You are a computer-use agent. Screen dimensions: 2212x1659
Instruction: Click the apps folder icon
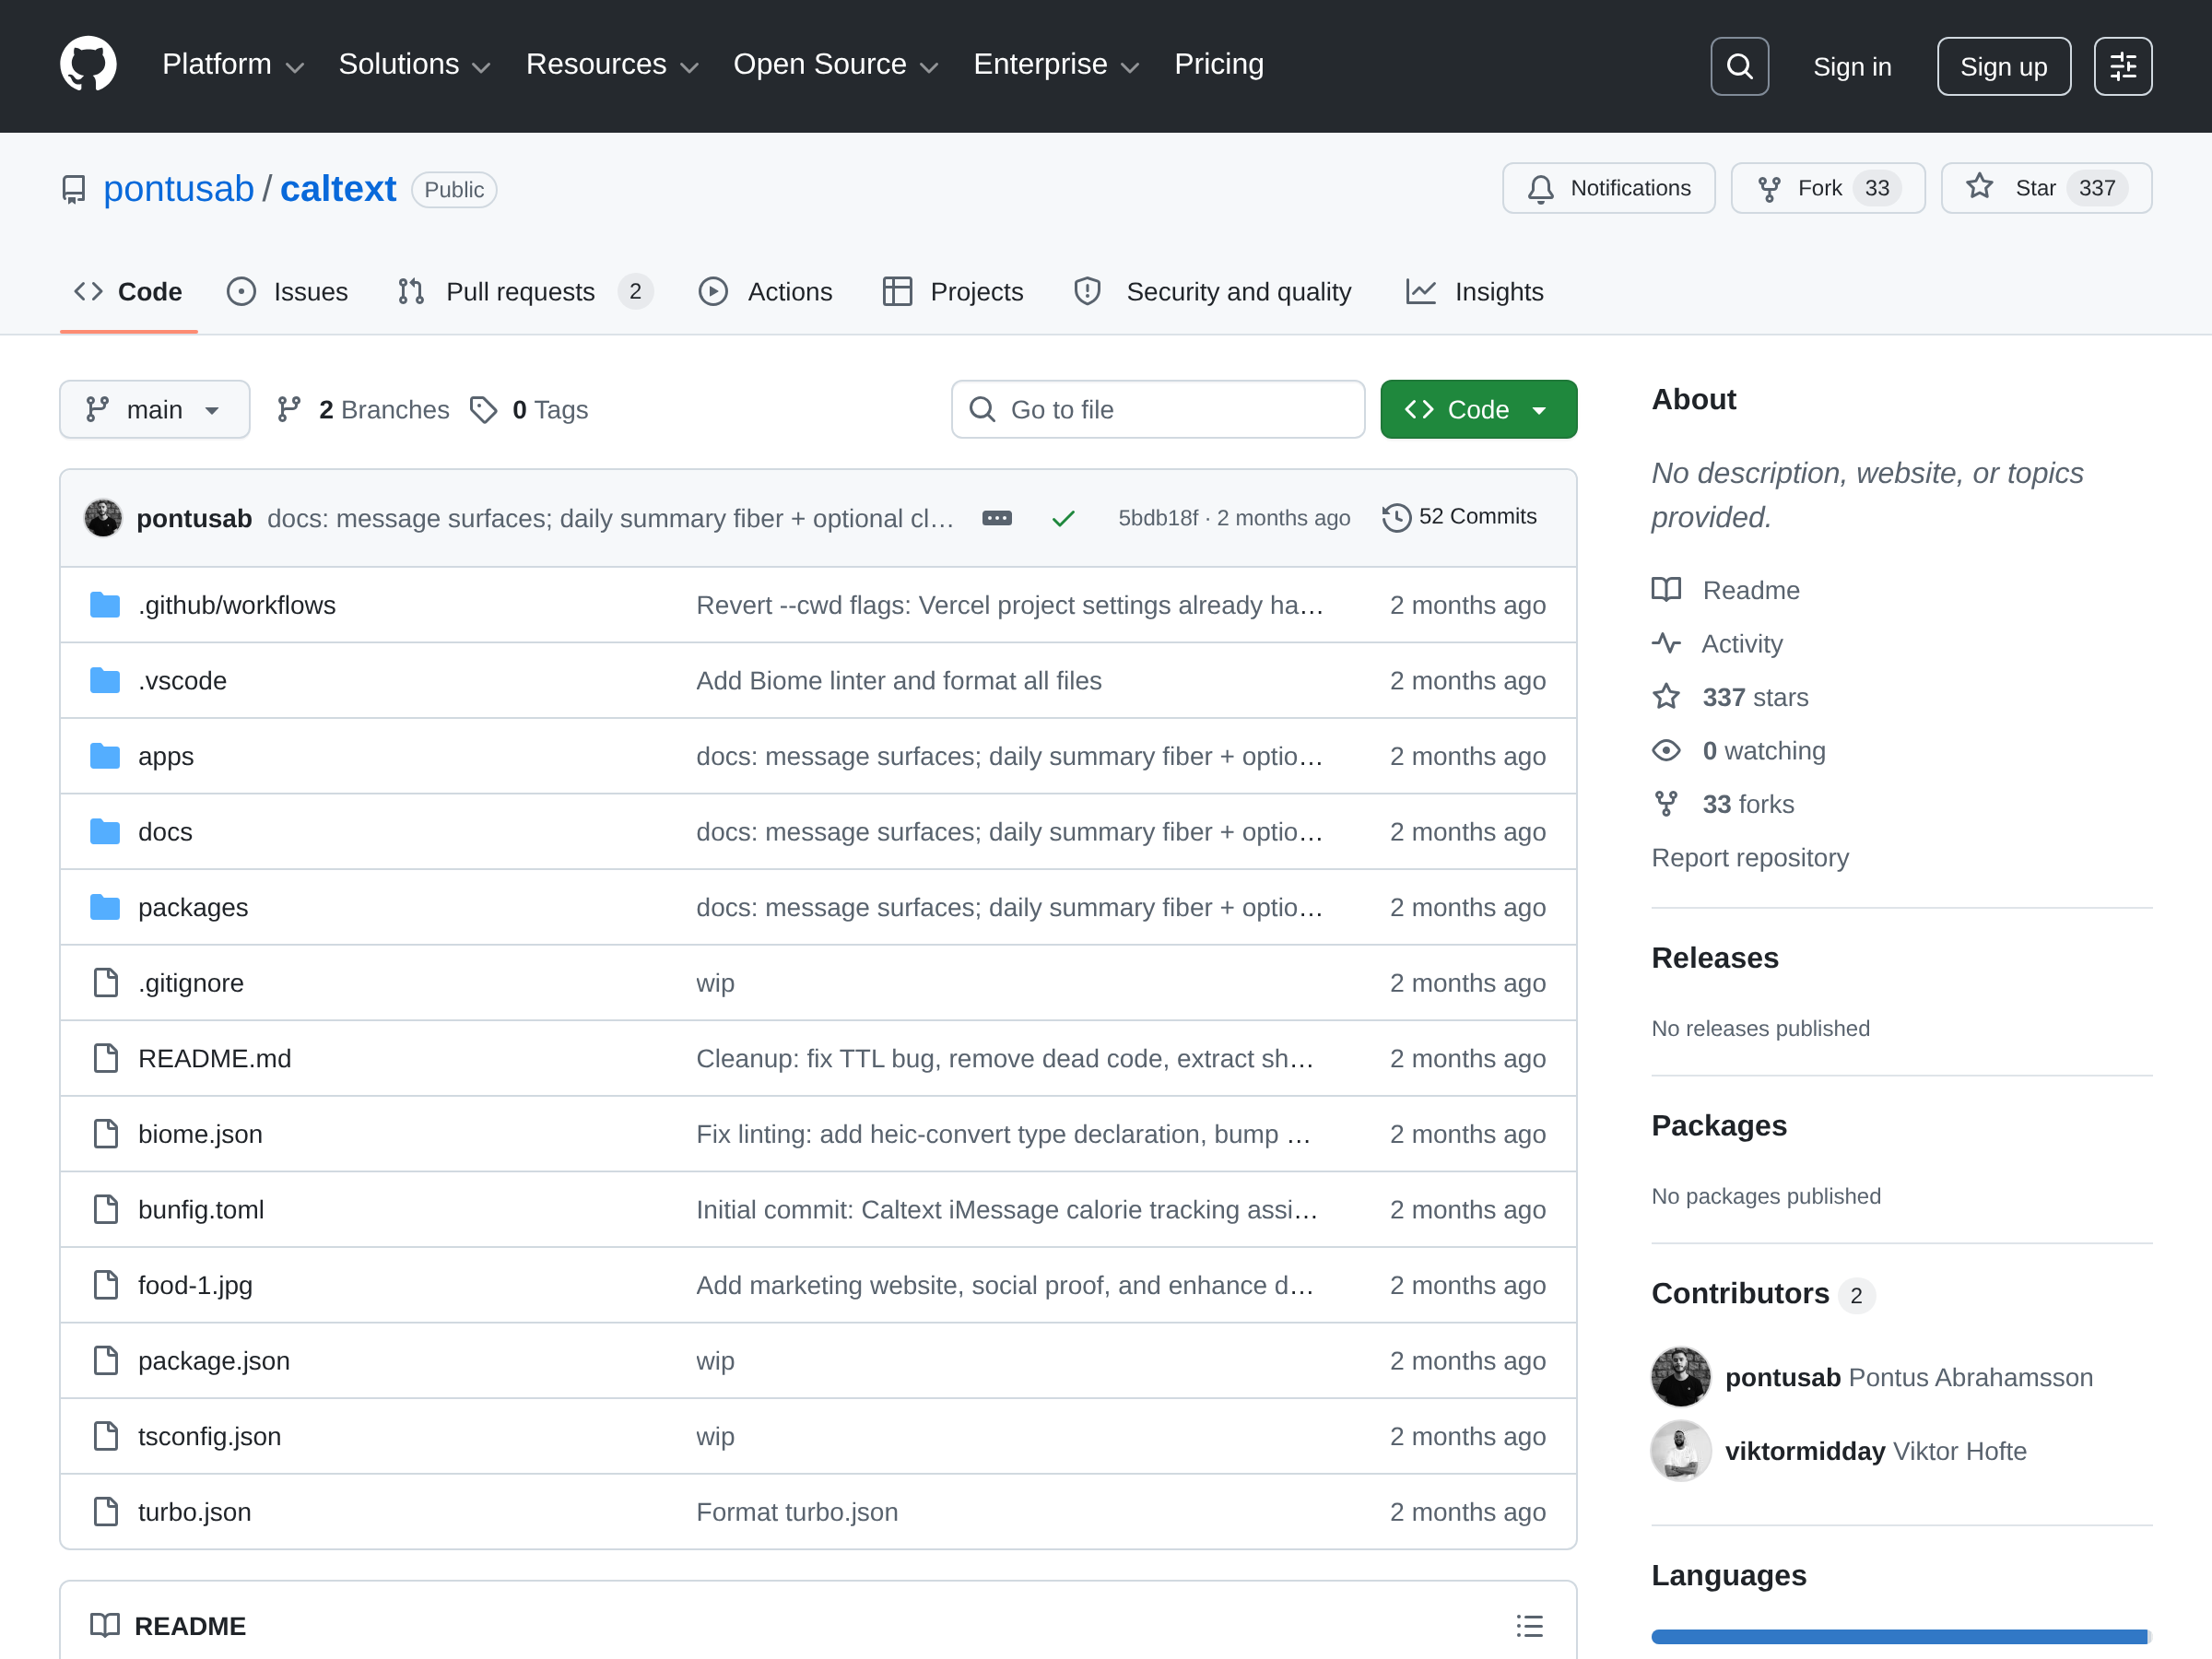105,756
